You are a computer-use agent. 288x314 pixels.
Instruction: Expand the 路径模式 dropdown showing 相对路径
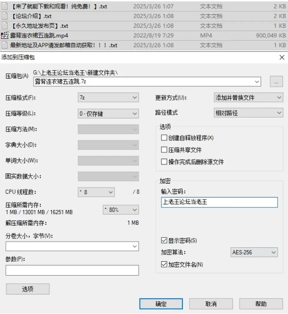click(x=248, y=113)
